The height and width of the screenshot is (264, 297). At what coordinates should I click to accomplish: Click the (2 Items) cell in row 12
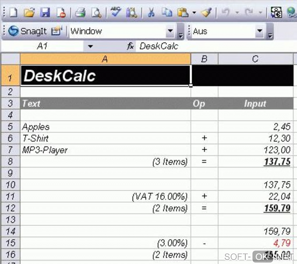105,208
